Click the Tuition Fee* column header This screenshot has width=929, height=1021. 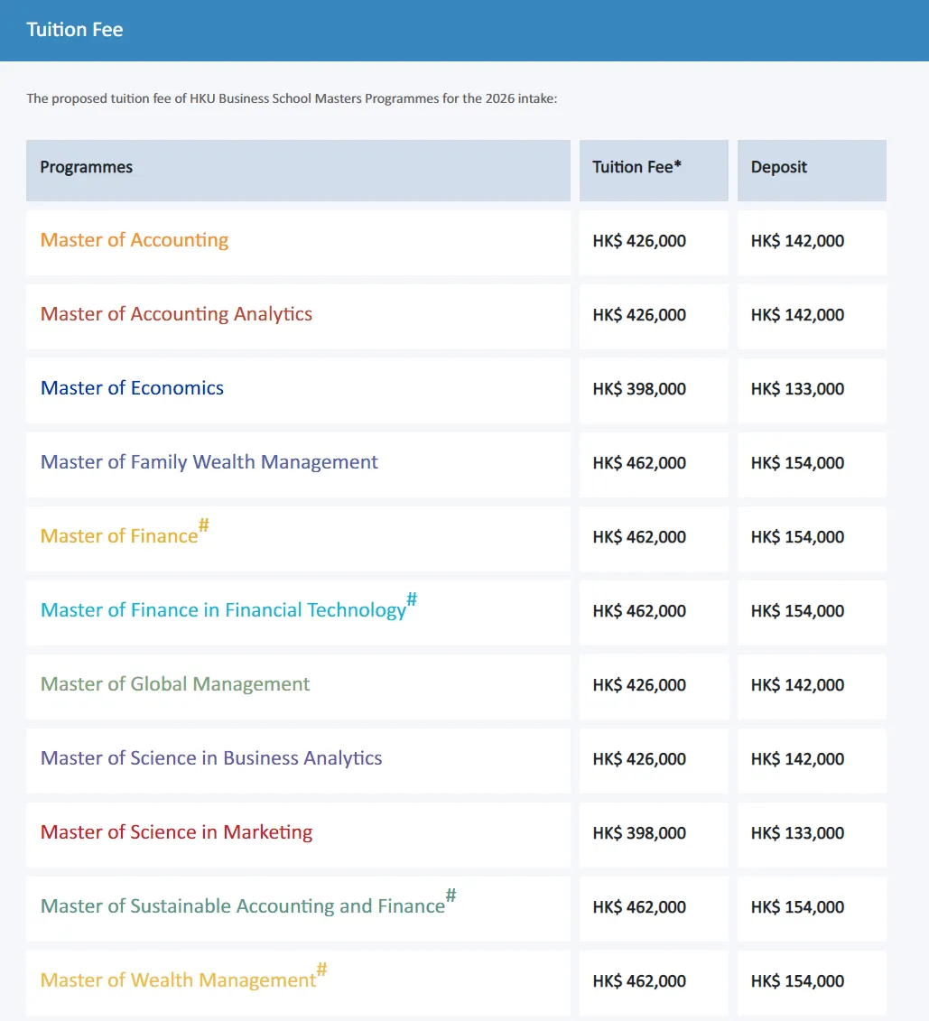click(x=636, y=167)
